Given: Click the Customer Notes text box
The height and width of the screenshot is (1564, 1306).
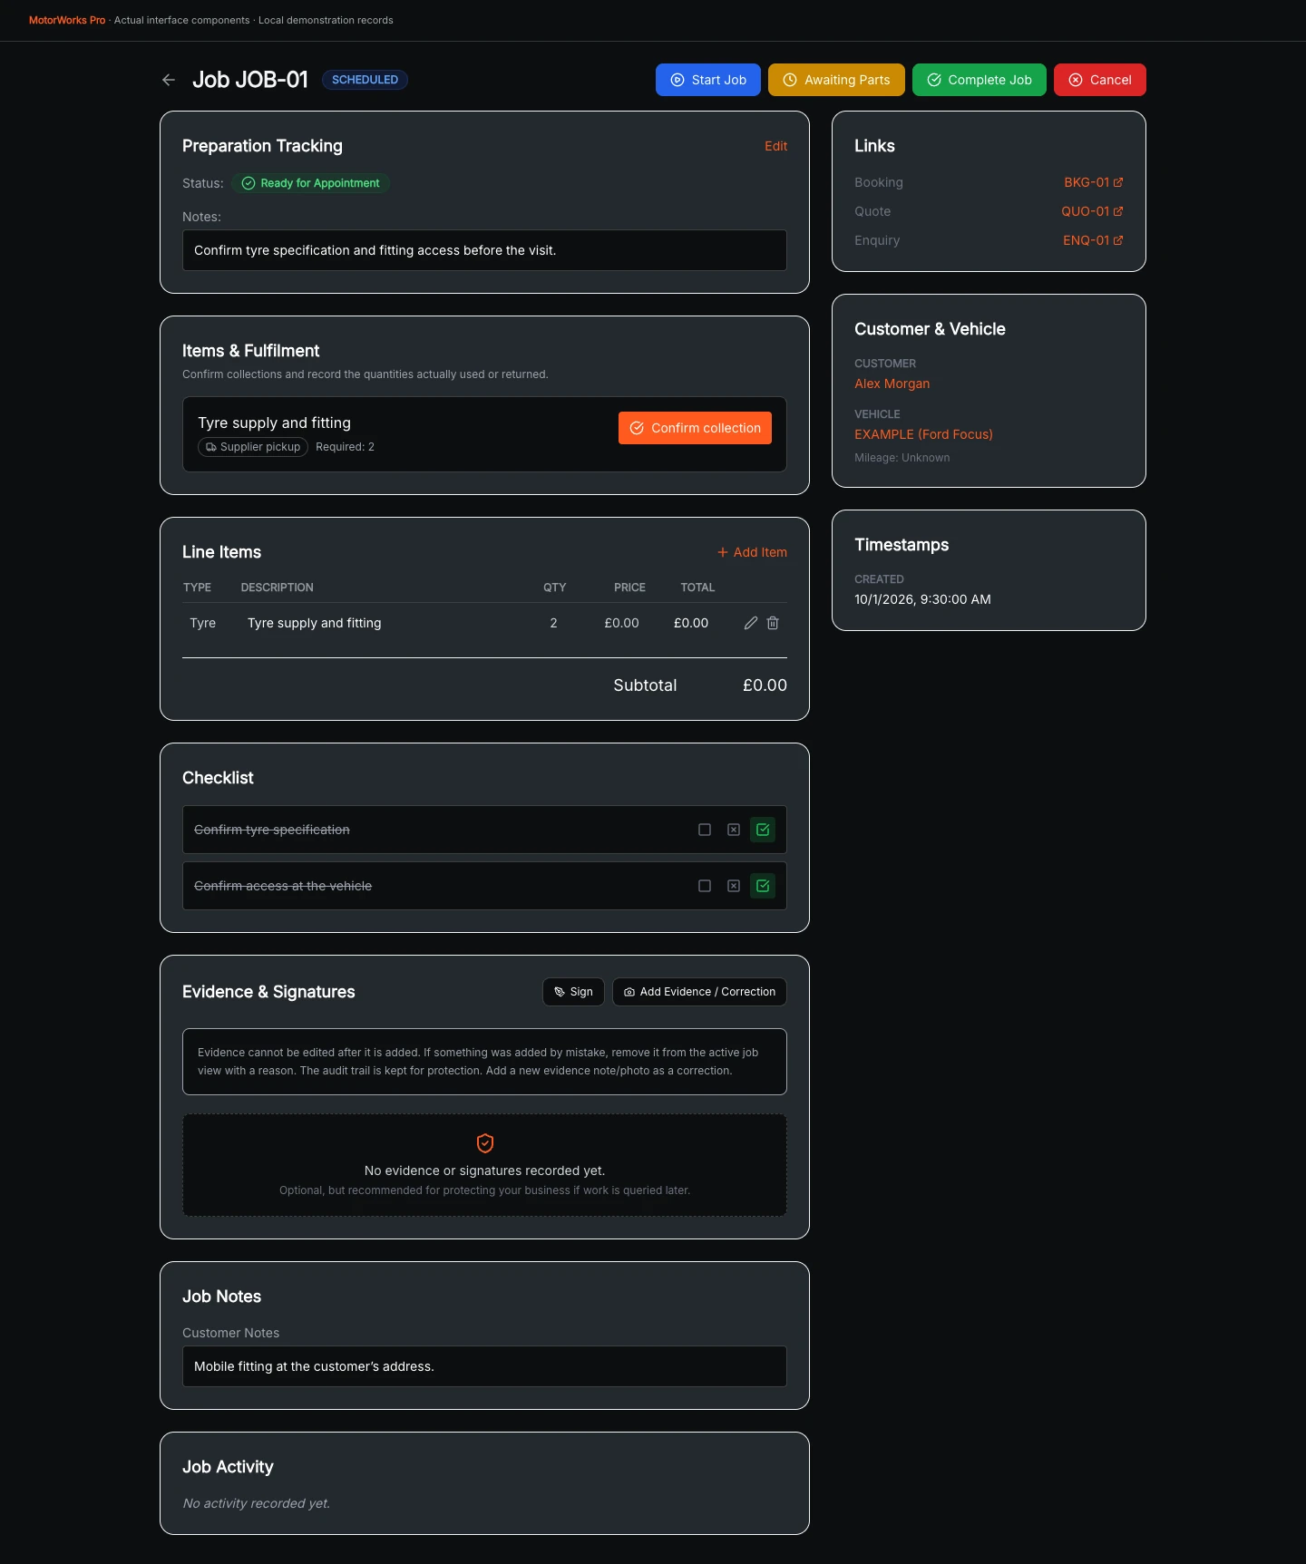Looking at the screenshot, I should [x=484, y=1366].
